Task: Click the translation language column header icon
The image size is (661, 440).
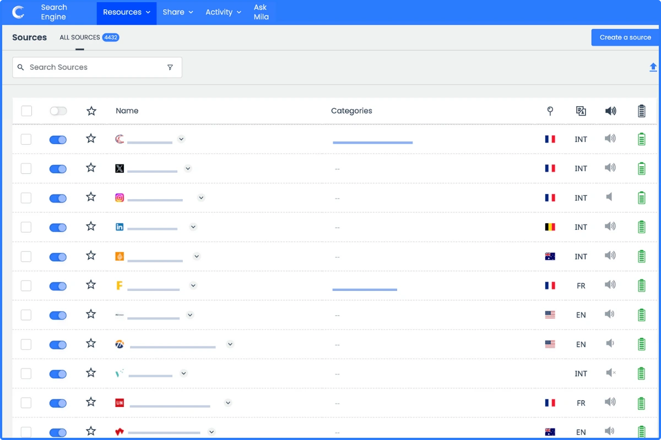Action: (581, 111)
